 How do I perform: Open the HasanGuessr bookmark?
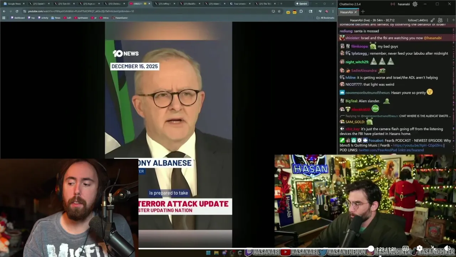120,17
